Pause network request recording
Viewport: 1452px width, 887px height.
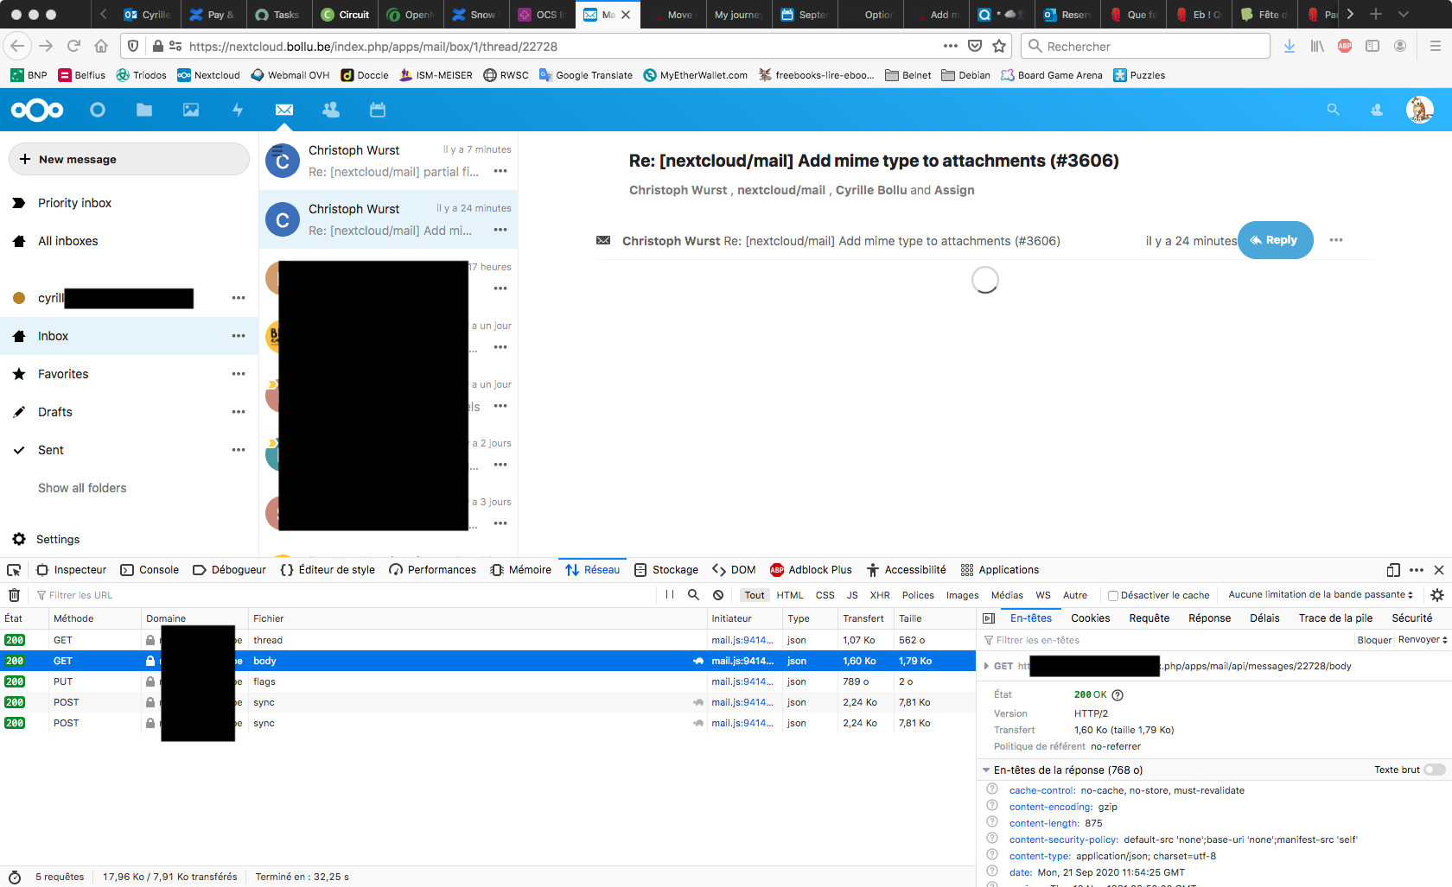click(x=670, y=594)
